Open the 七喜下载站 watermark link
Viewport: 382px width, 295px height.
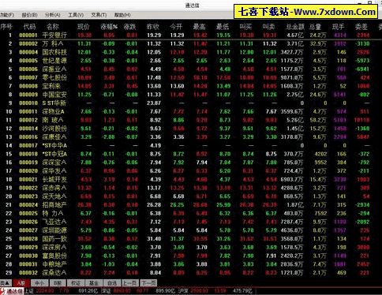click(x=306, y=12)
